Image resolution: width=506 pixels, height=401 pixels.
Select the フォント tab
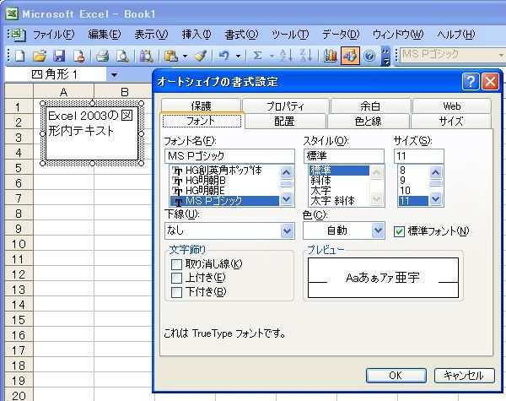click(x=202, y=122)
